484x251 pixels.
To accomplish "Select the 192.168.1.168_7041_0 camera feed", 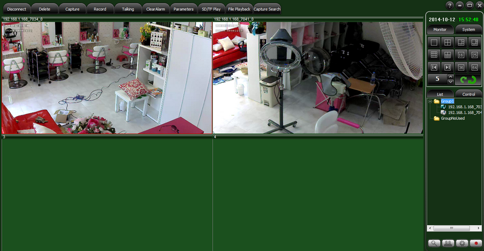I will point(318,77).
